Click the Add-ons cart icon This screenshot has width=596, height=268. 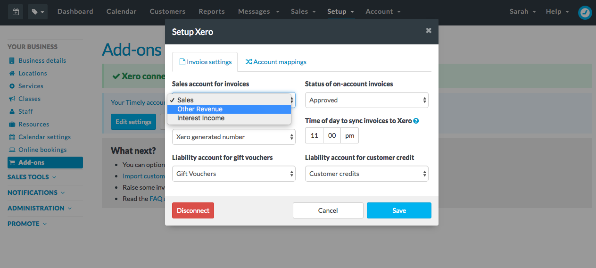click(x=12, y=162)
